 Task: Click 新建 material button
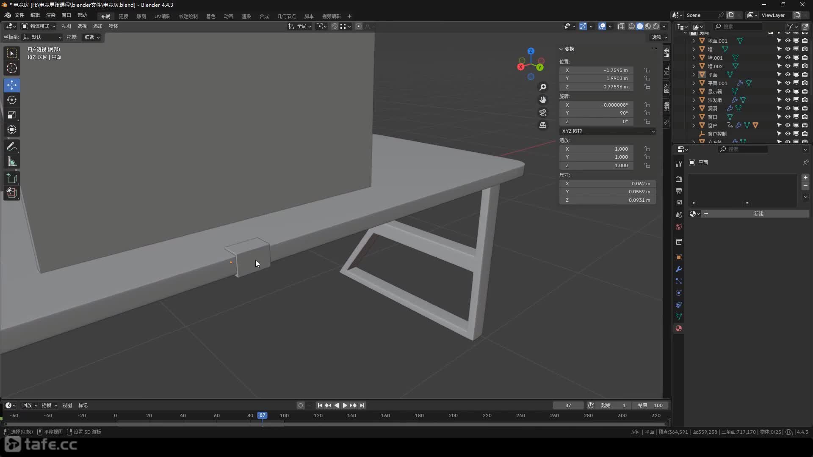[x=758, y=214]
